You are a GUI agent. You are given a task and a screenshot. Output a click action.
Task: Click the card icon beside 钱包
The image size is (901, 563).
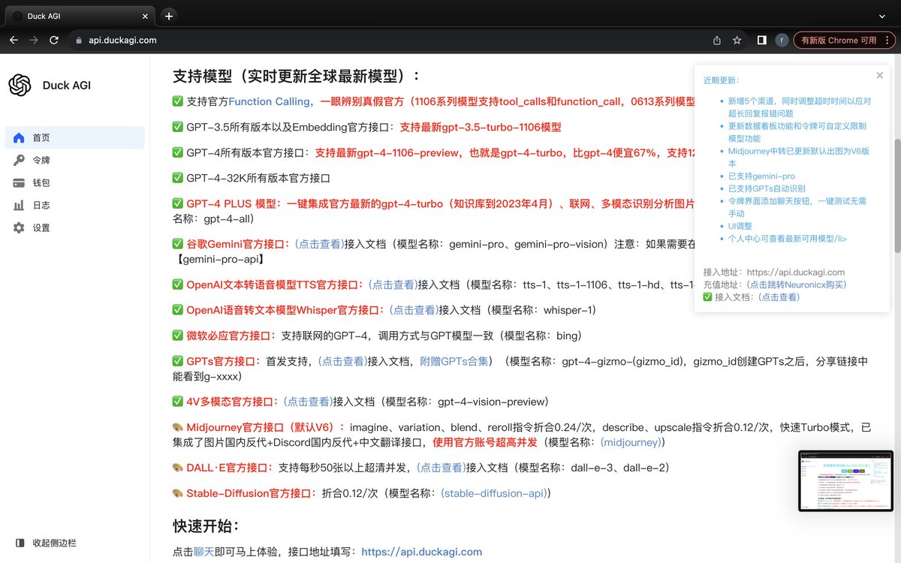19,183
